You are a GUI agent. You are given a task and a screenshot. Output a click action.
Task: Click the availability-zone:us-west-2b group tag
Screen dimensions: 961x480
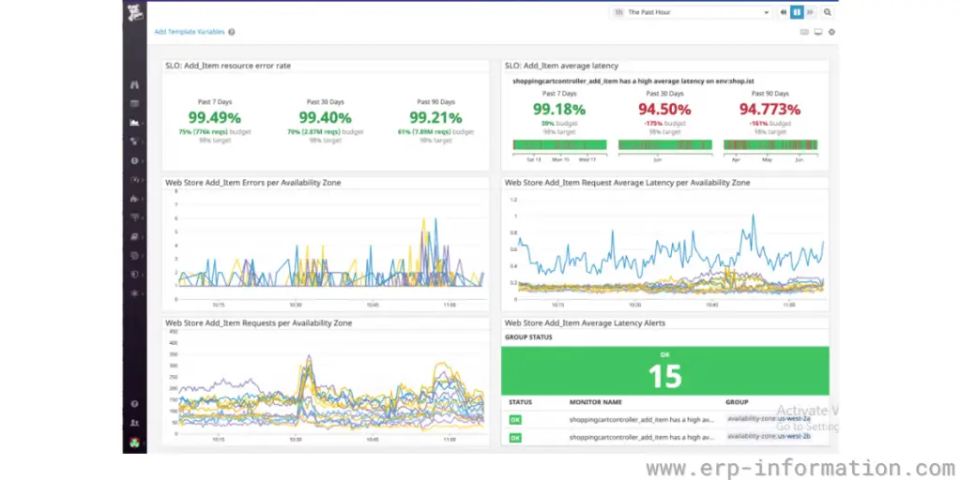(770, 437)
